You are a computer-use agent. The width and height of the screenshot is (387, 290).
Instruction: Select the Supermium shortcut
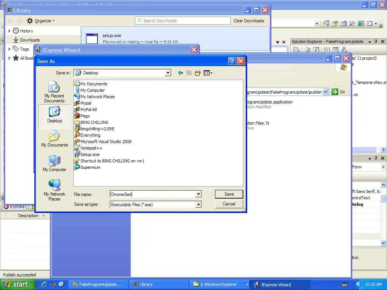click(87, 167)
